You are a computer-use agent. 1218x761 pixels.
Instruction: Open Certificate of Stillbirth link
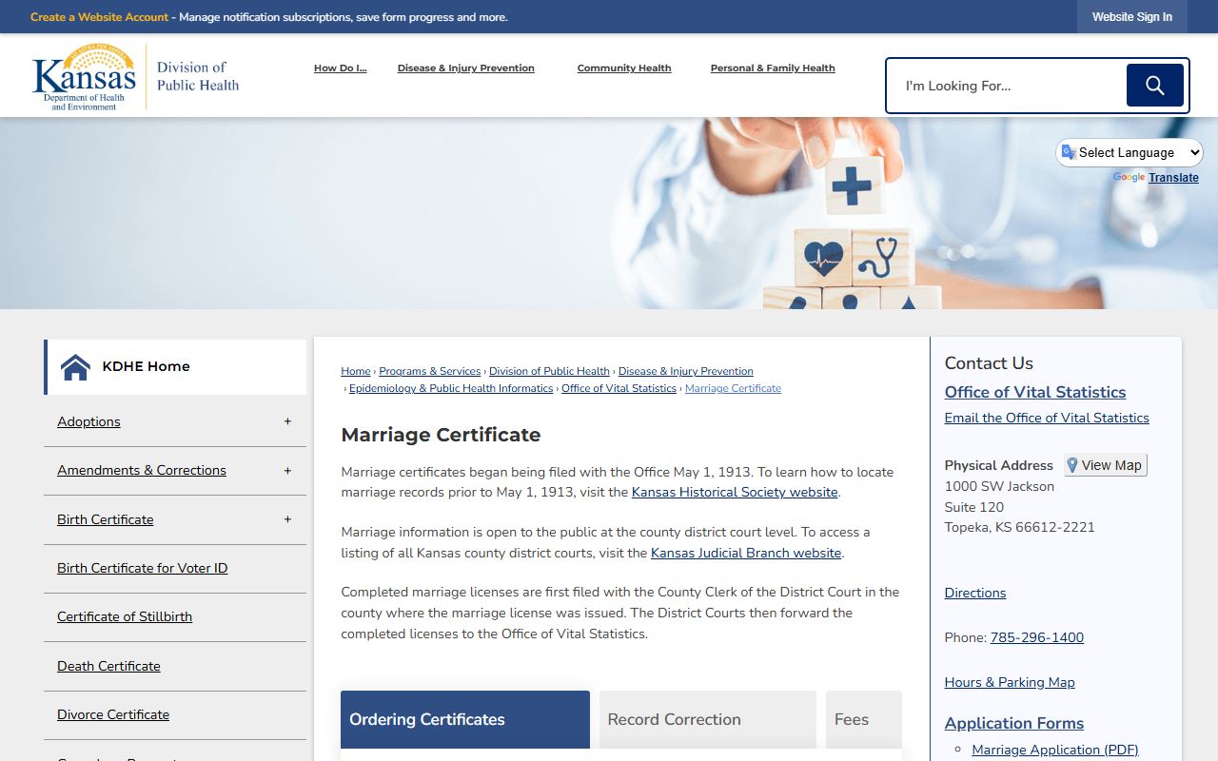(125, 616)
